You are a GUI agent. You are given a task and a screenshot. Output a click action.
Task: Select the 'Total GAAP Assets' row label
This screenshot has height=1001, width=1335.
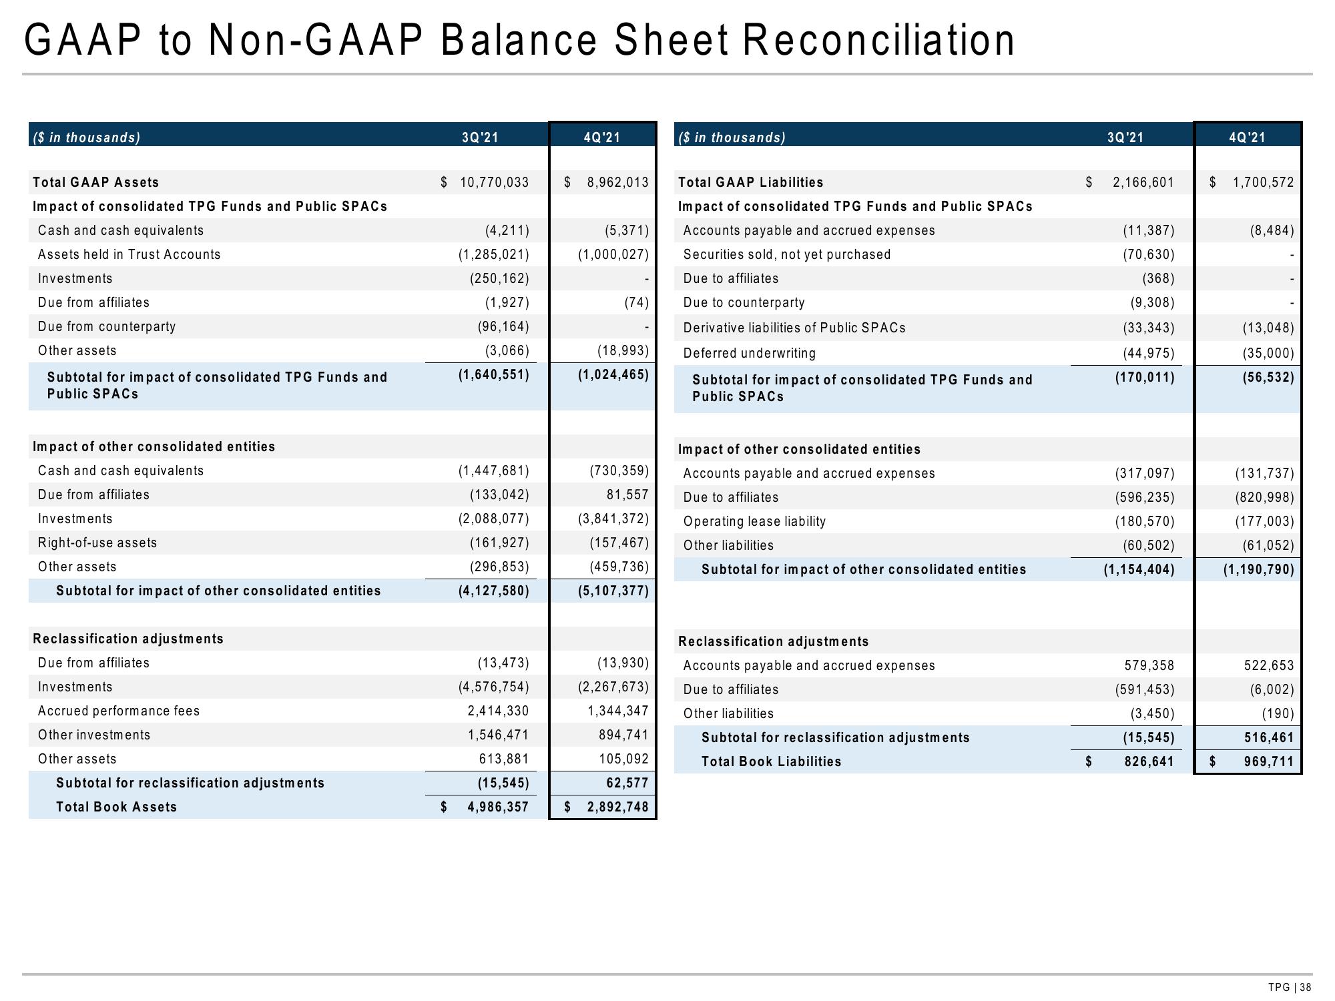click(x=96, y=182)
